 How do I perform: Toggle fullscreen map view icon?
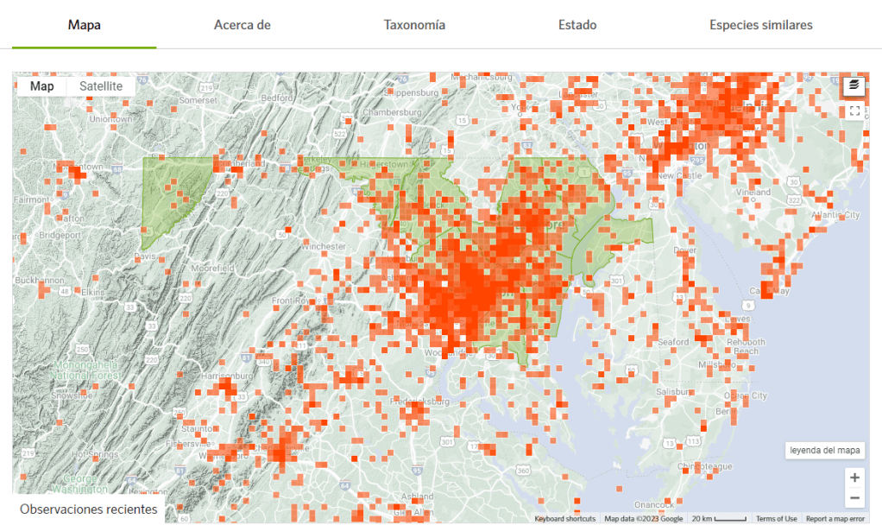click(x=854, y=111)
